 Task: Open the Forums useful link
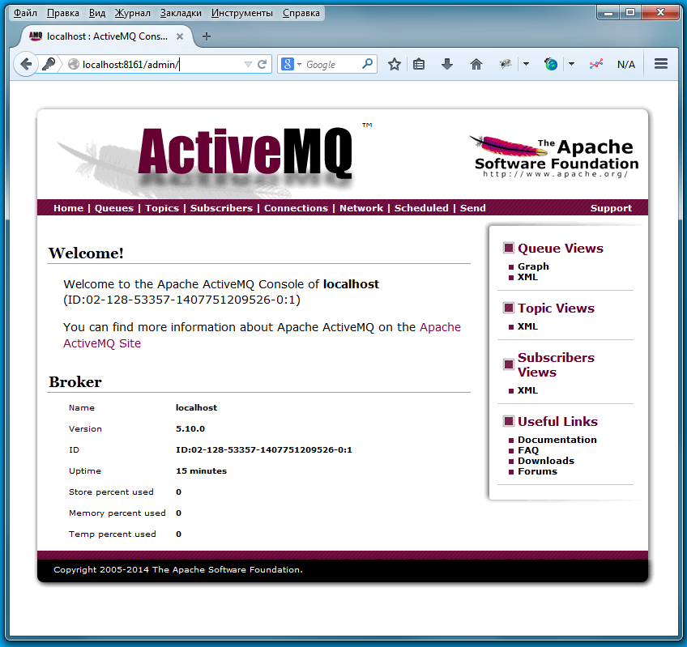(537, 471)
